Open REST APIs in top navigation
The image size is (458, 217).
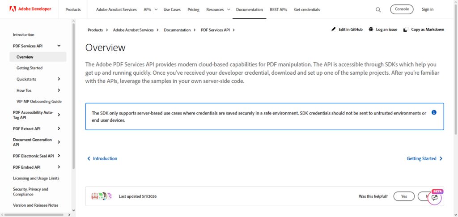278,10
